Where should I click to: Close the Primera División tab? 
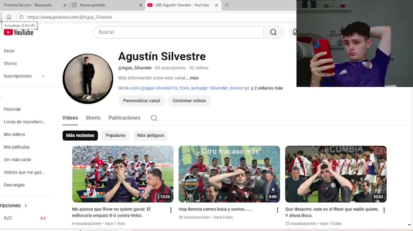coord(65,5)
